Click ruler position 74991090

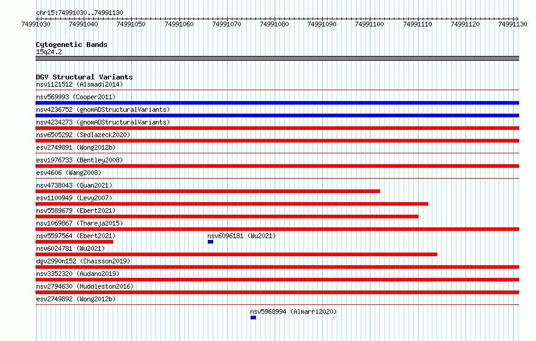tap(322, 24)
